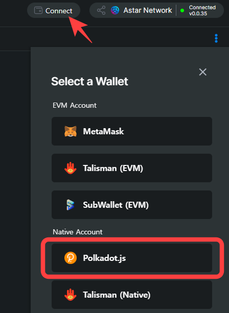Open the Astar Network selector
This screenshot has height=313, width=229.
(142, 10)
